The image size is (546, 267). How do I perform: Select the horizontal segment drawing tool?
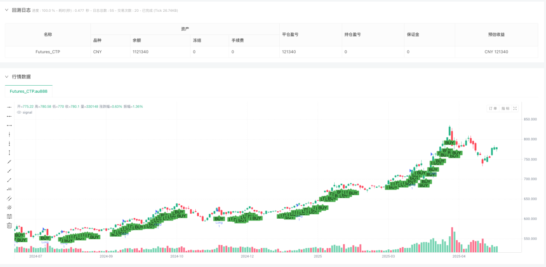point(9,126)
